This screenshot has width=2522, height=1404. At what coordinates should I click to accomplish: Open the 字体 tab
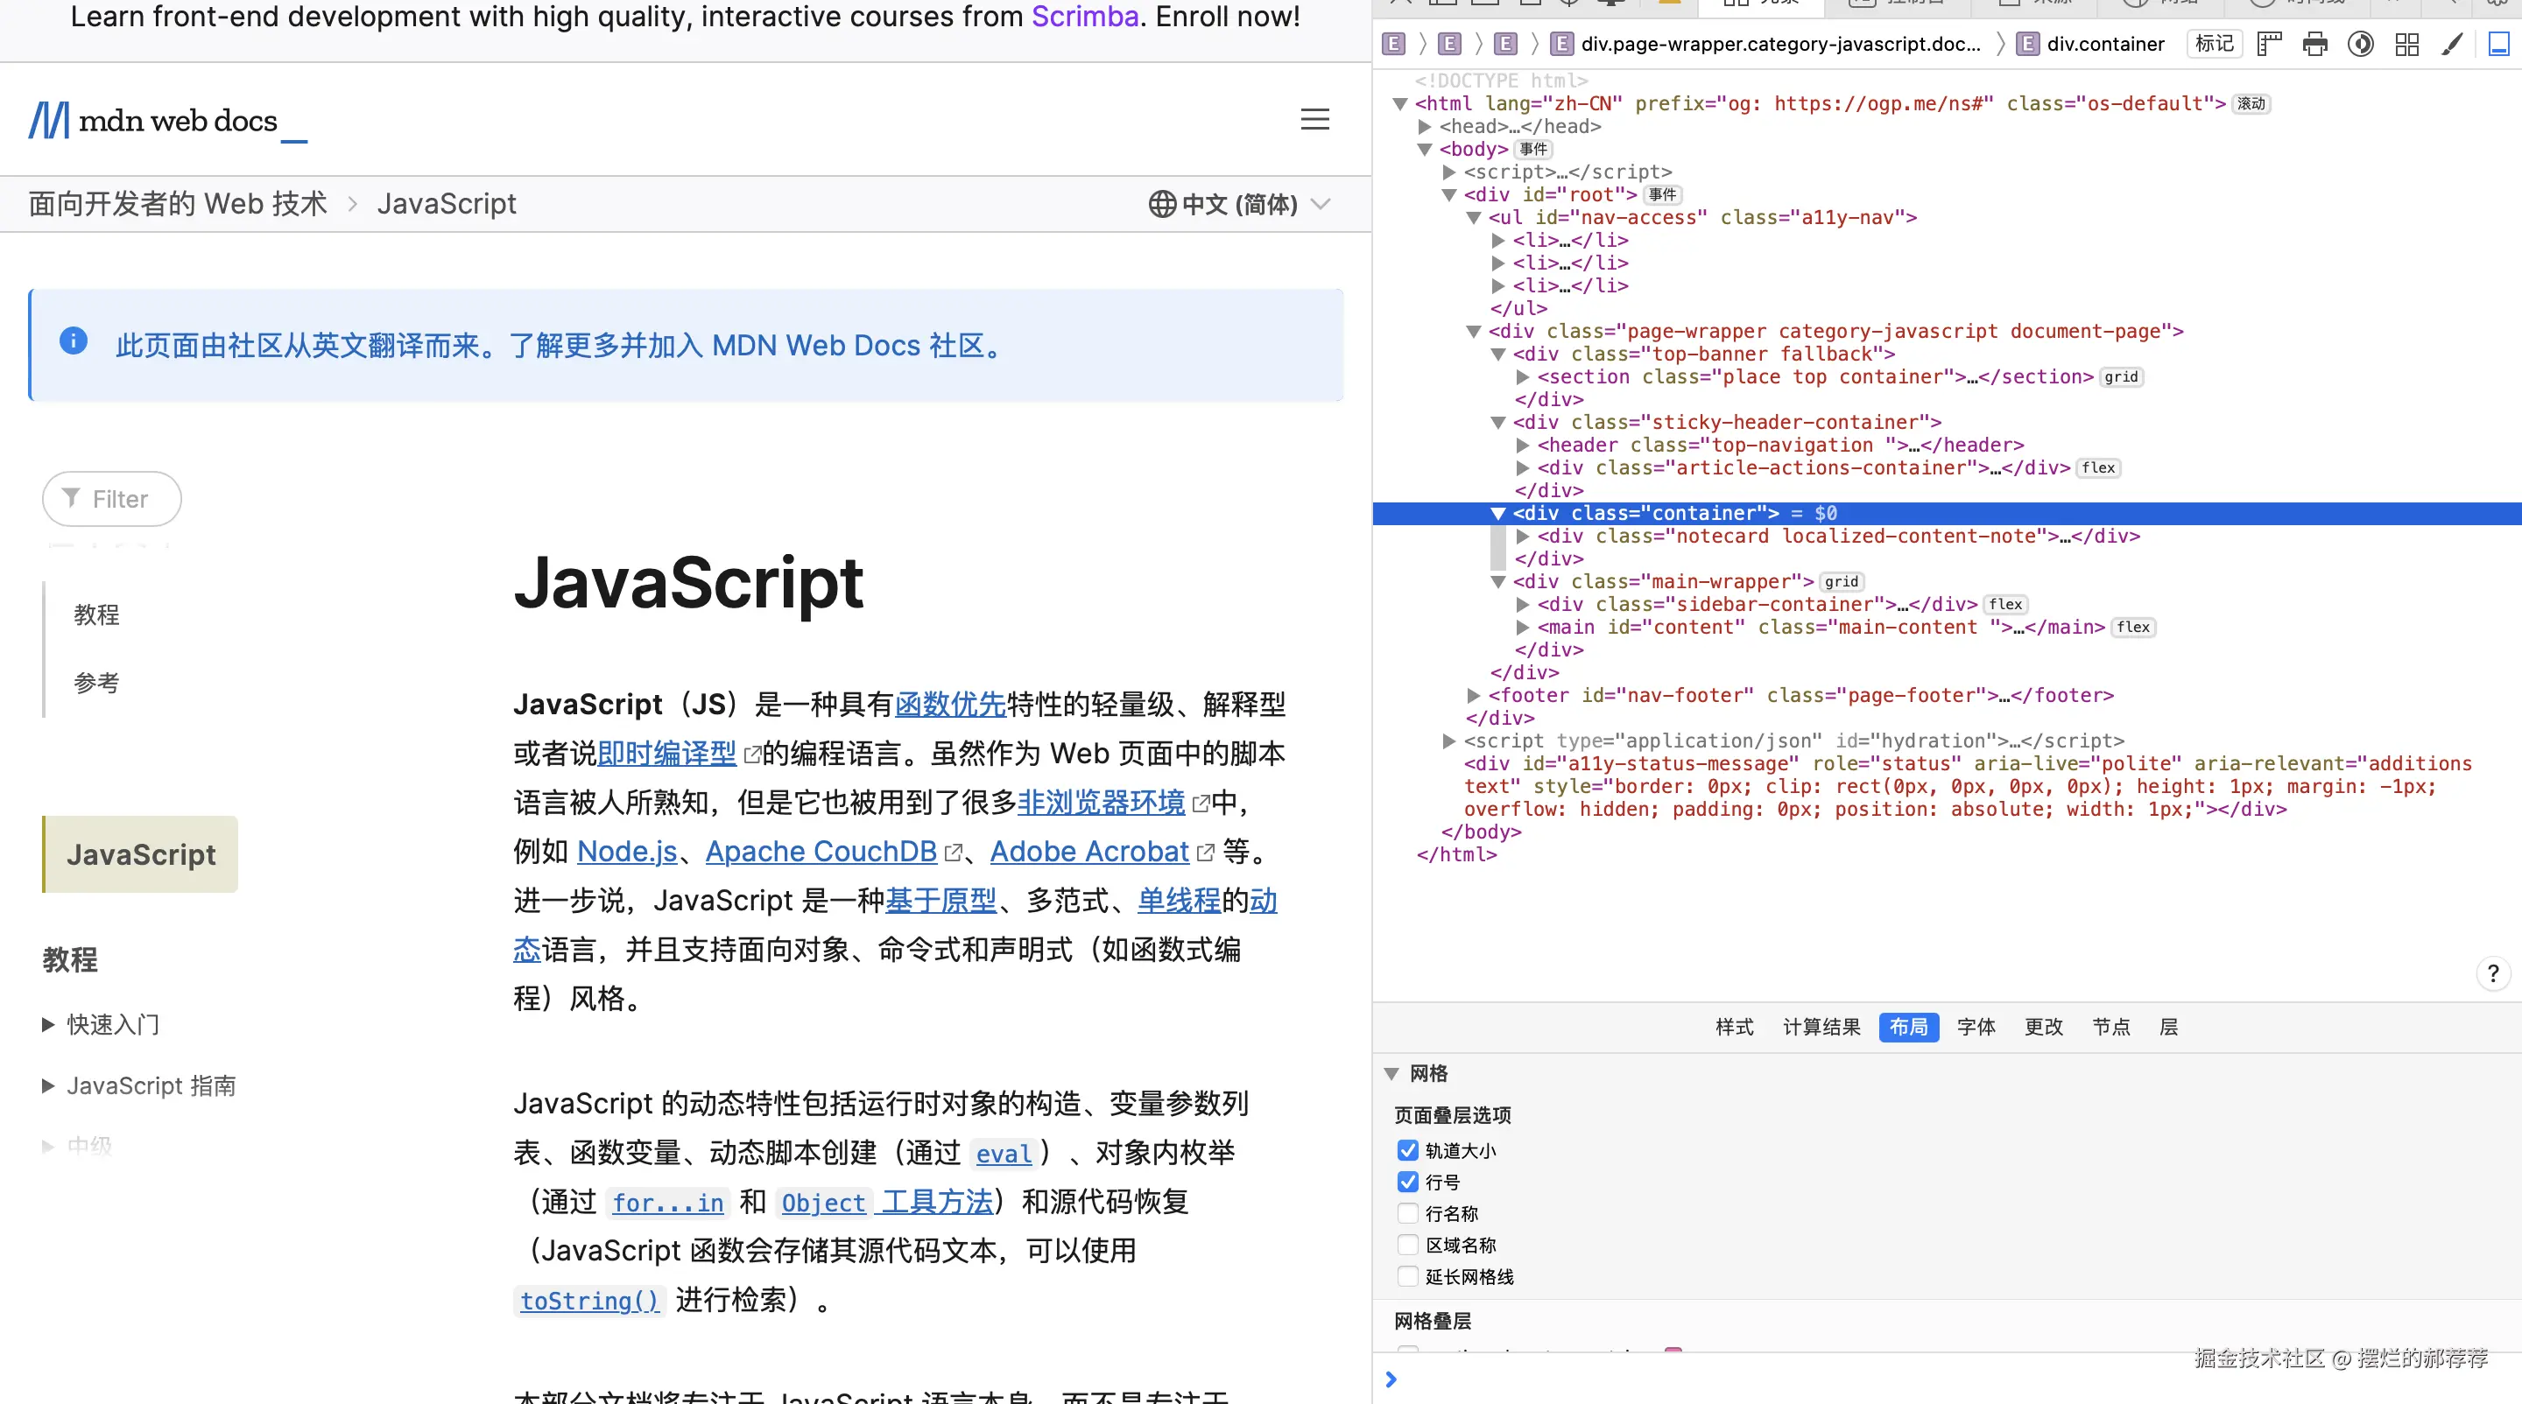[1976, 1027]
